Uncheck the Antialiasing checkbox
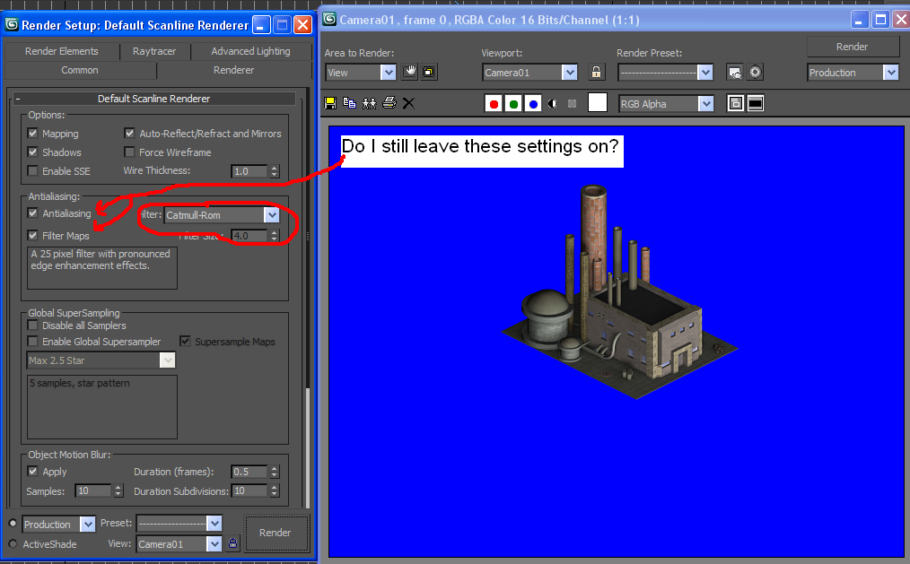The width and height of the screenshot is (910, 564). pyautogui.click(x=33, y=213)
